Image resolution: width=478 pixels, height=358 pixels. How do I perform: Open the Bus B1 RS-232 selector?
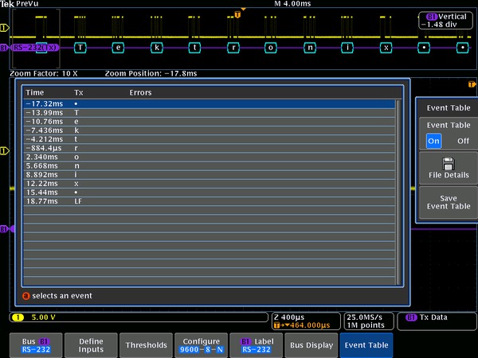(x=33, y=344)
